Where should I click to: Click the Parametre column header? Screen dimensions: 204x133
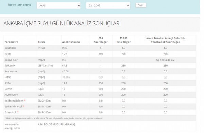[11, 42]
